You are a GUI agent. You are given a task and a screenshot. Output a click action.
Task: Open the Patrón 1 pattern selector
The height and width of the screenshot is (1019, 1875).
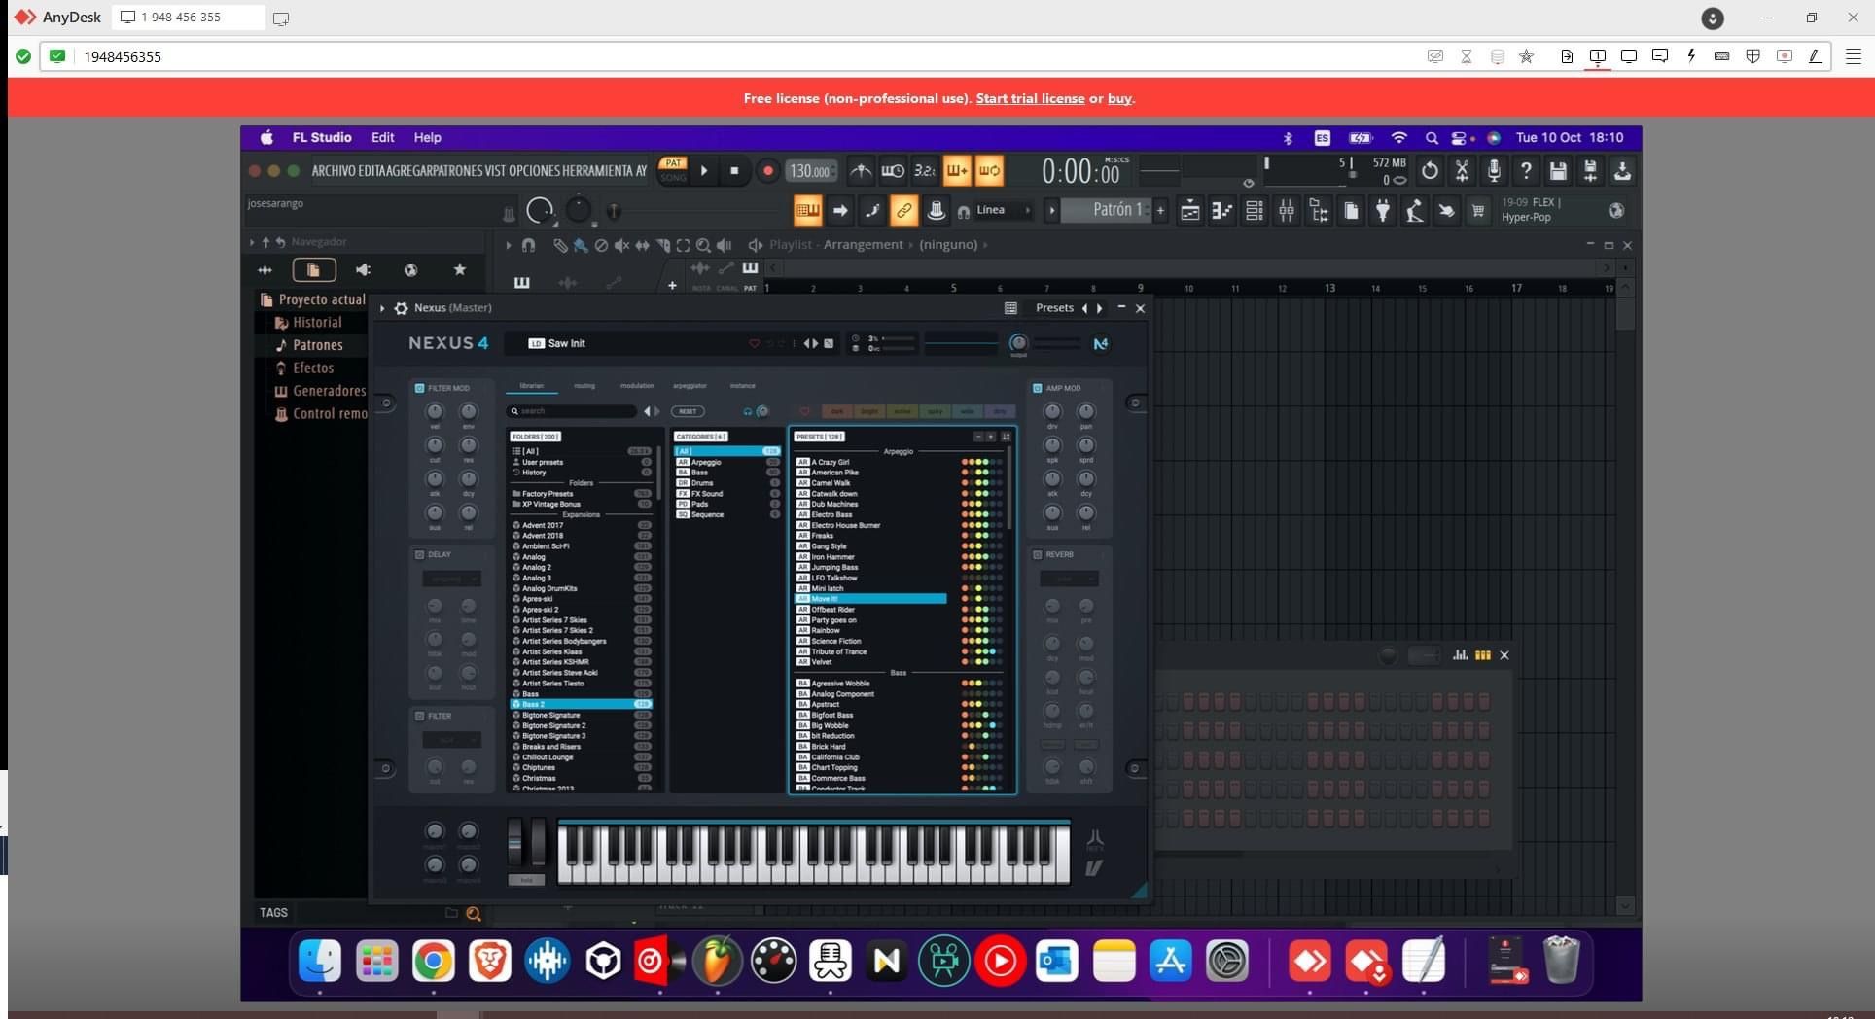coord(1107,210)
